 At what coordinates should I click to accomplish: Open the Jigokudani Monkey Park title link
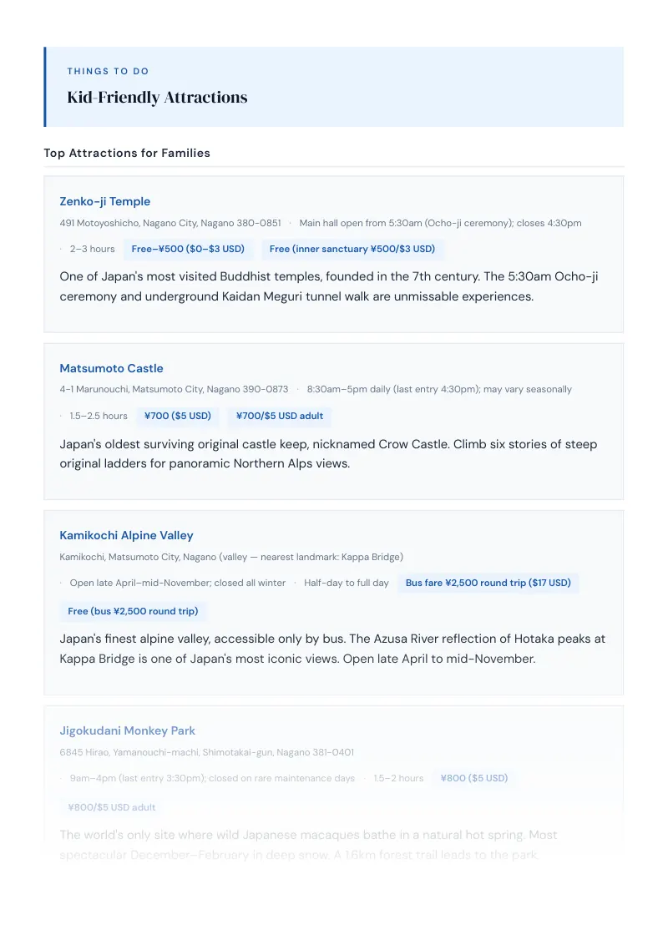click(127, 730)
